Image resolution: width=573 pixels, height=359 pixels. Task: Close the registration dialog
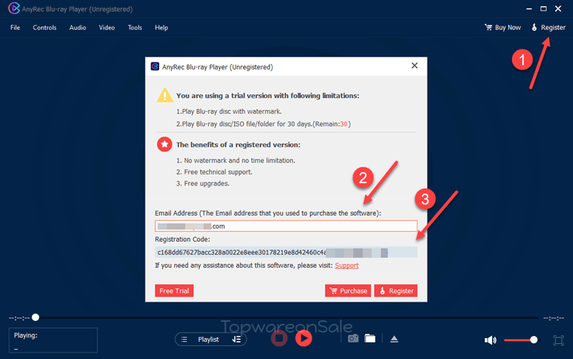[x=415, y=66]
